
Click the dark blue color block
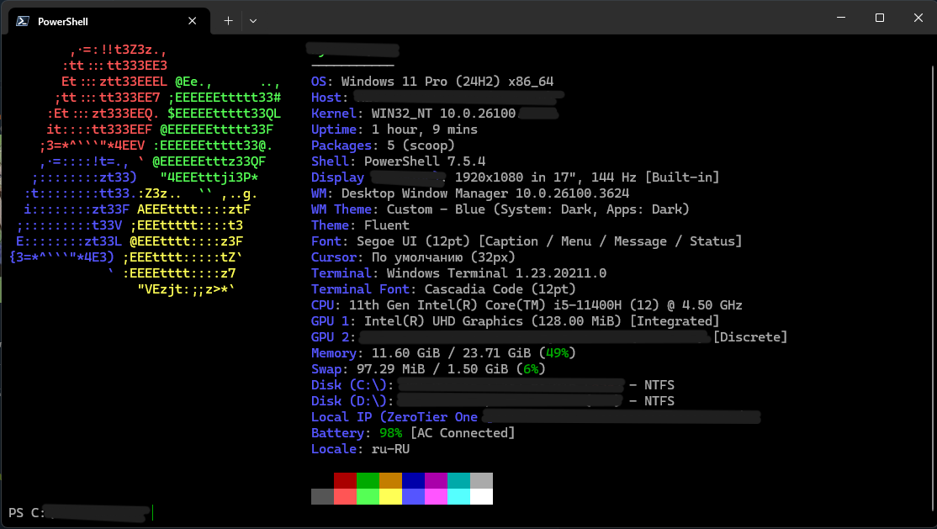[x=413, y=480]
